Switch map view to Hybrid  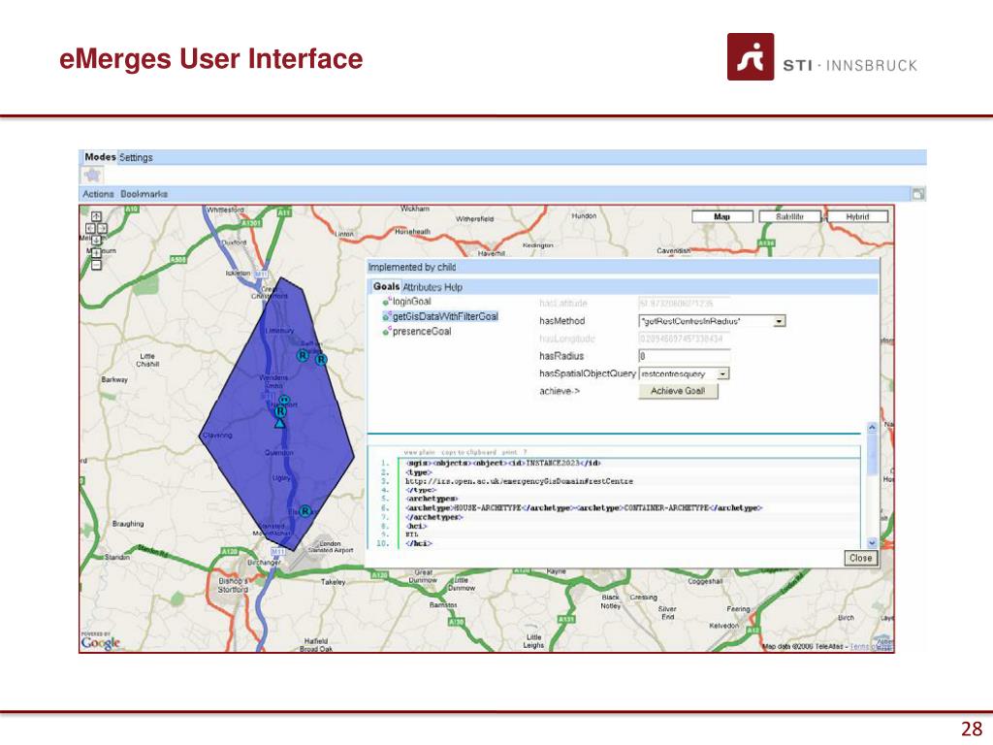coord(858,216)
